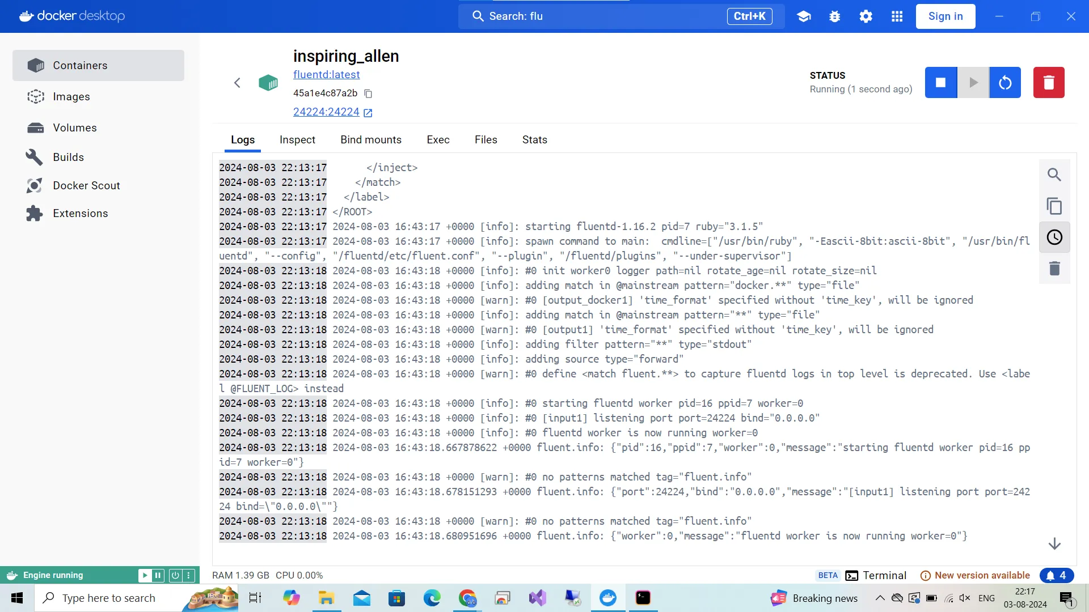1089x612 pixels.
Task: Click the Windows taskbar search box
Action: (x=136, y=598)
